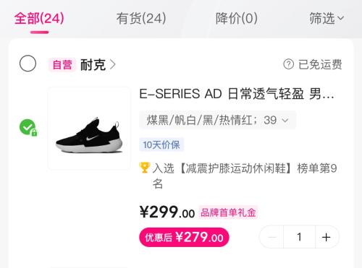Switch to the 降价(0) tab
This screenshot has height=268, width=362.
pyautogui.click(x=237, y=19)
